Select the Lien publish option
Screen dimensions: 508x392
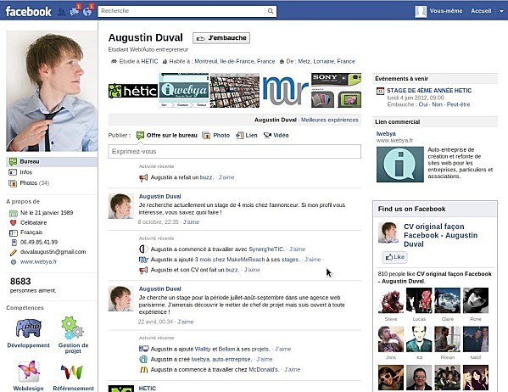[247, 135]
